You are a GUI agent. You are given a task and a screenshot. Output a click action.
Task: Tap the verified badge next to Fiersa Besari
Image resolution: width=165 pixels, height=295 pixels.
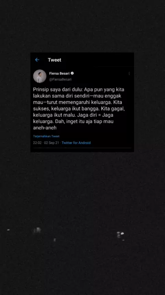72,73
